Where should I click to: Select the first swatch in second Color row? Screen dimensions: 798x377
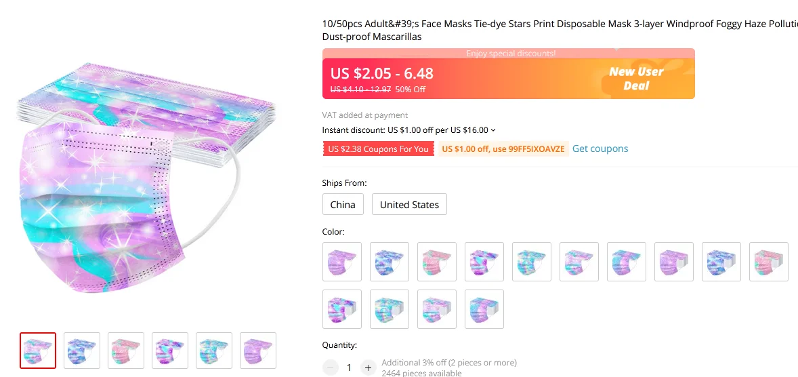coord(342,309)
